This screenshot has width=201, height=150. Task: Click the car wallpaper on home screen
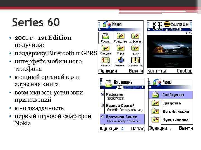point(170,52)
